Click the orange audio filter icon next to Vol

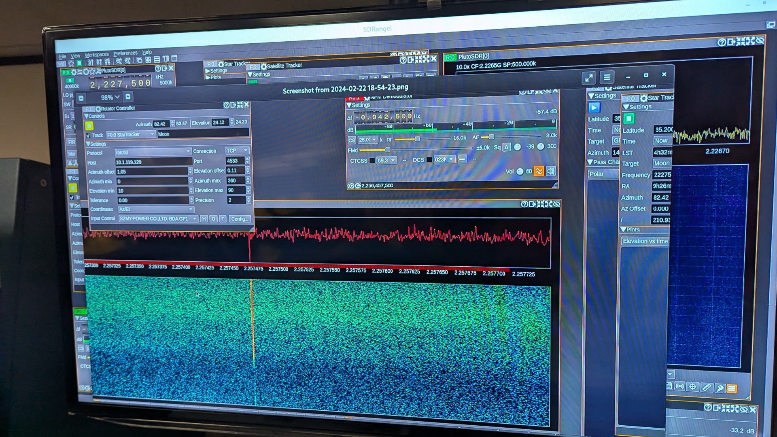(x=539, y=171)
